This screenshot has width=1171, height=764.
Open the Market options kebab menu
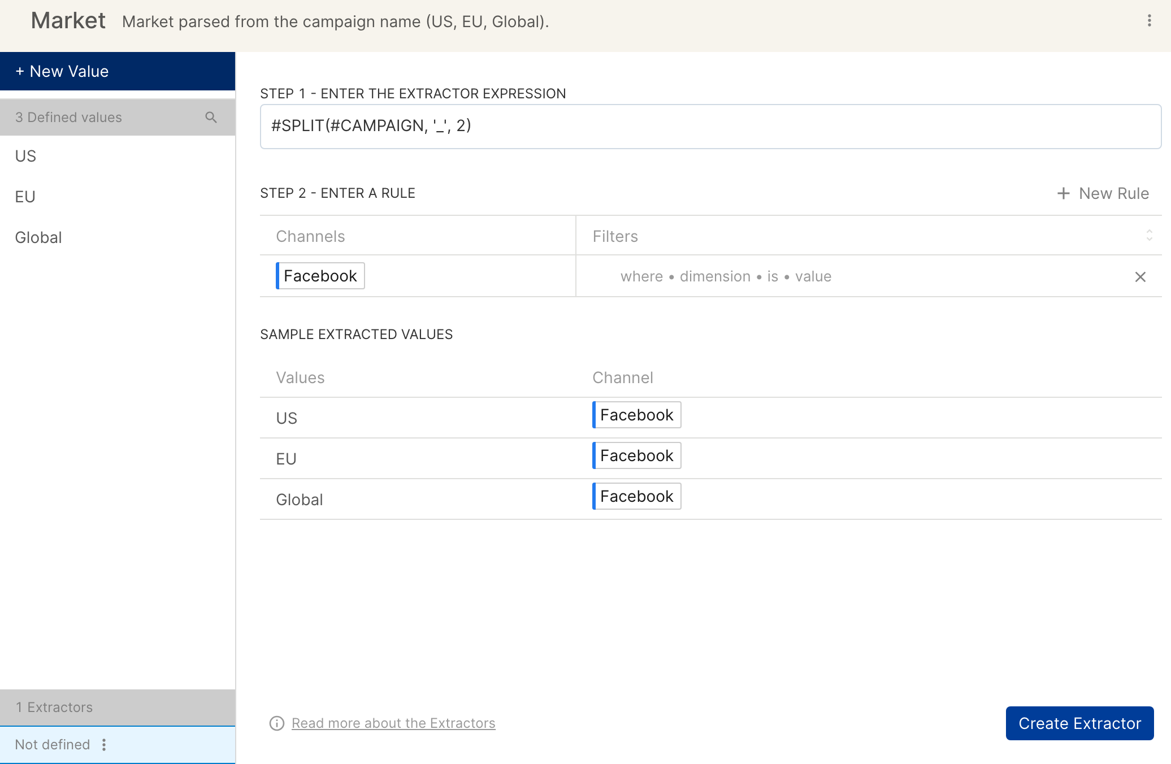pyautogui.click(x=1149, y=21)
